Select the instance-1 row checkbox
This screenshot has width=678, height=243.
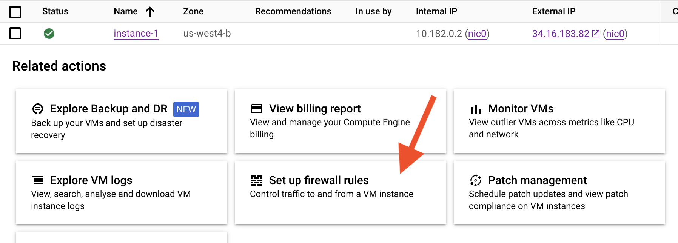pyautogui.click(x=15, y=33)
